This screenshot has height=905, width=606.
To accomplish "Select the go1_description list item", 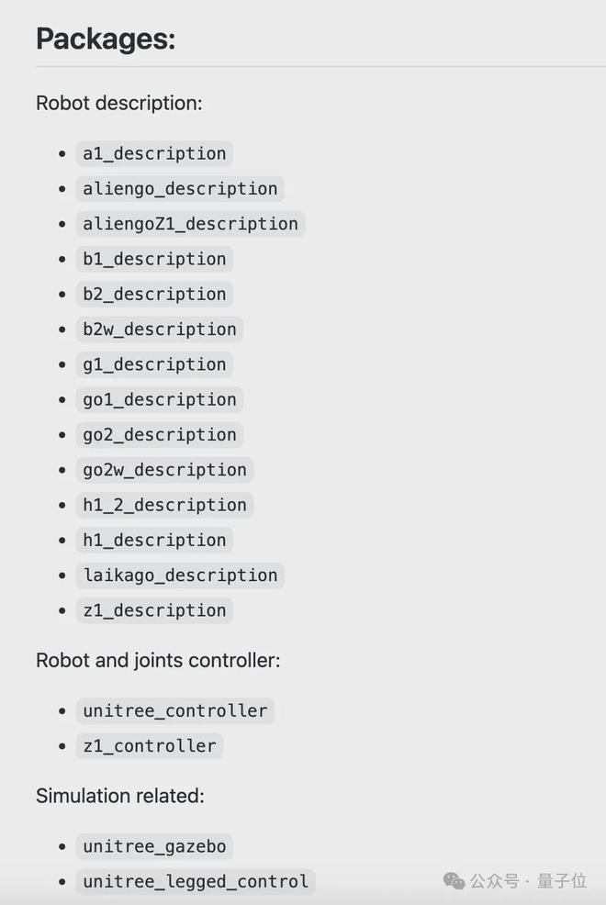I will click(160, 400).
